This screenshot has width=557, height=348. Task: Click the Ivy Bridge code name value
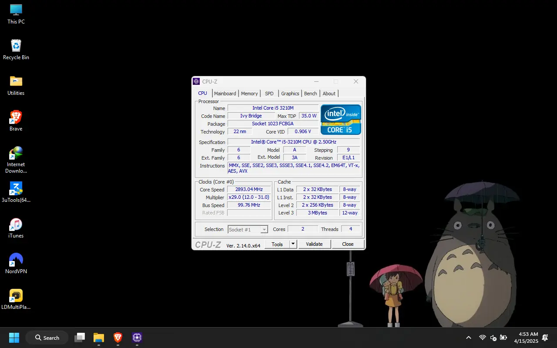(x=251, y=116)
